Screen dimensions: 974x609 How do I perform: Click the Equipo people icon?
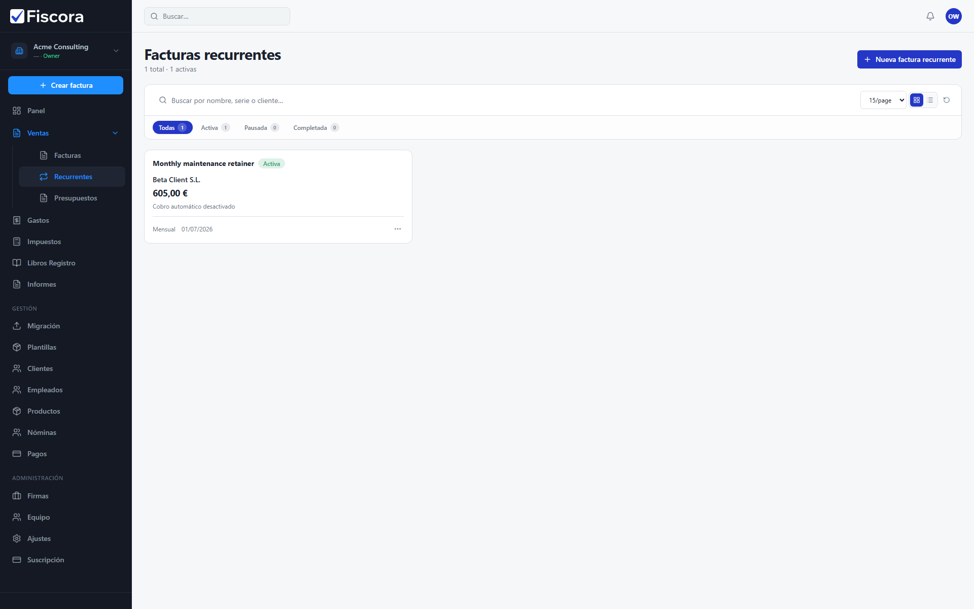17,517
